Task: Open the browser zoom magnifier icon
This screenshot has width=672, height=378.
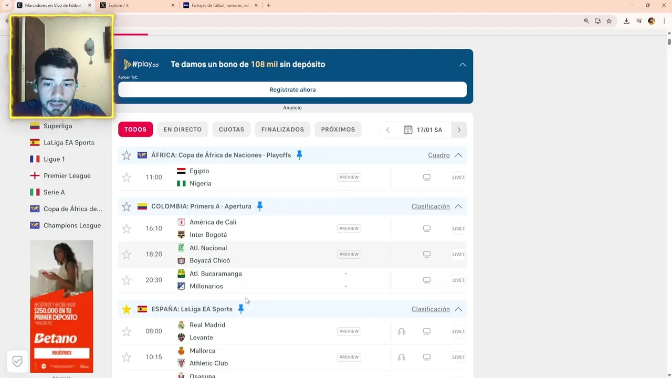Action: click(586, 21)
